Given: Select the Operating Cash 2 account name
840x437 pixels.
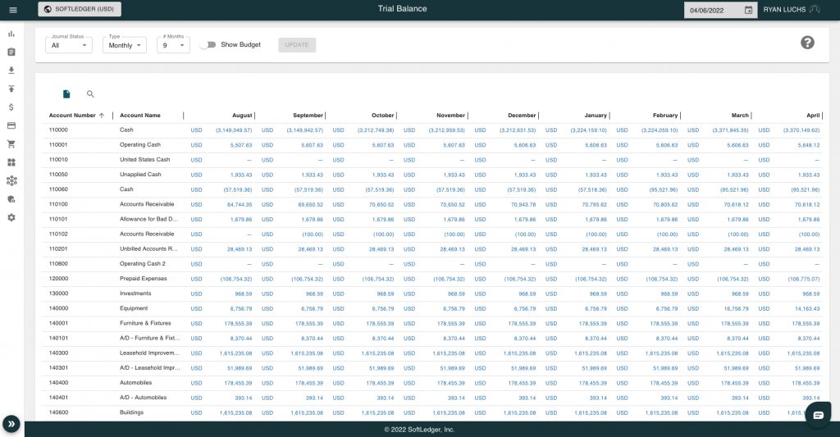Looking at the screenshot, I should coord(143,263).
